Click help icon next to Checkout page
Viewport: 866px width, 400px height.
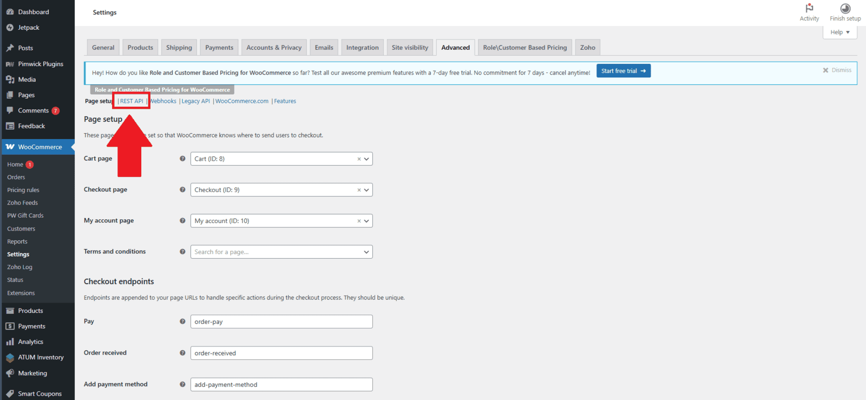pyautogui.click(x=182, y=190)
